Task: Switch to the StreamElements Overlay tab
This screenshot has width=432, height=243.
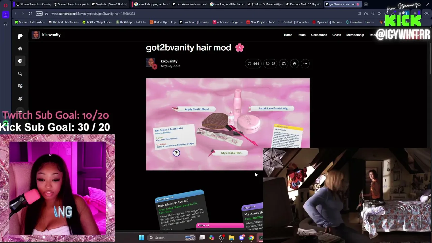Action: [x=33, y=4]
